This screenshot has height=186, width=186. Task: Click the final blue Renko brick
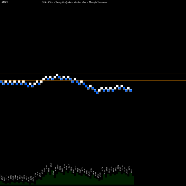131,90
